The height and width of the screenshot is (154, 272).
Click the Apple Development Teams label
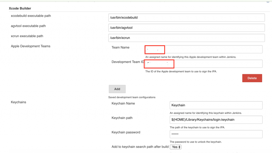(31, 46)
